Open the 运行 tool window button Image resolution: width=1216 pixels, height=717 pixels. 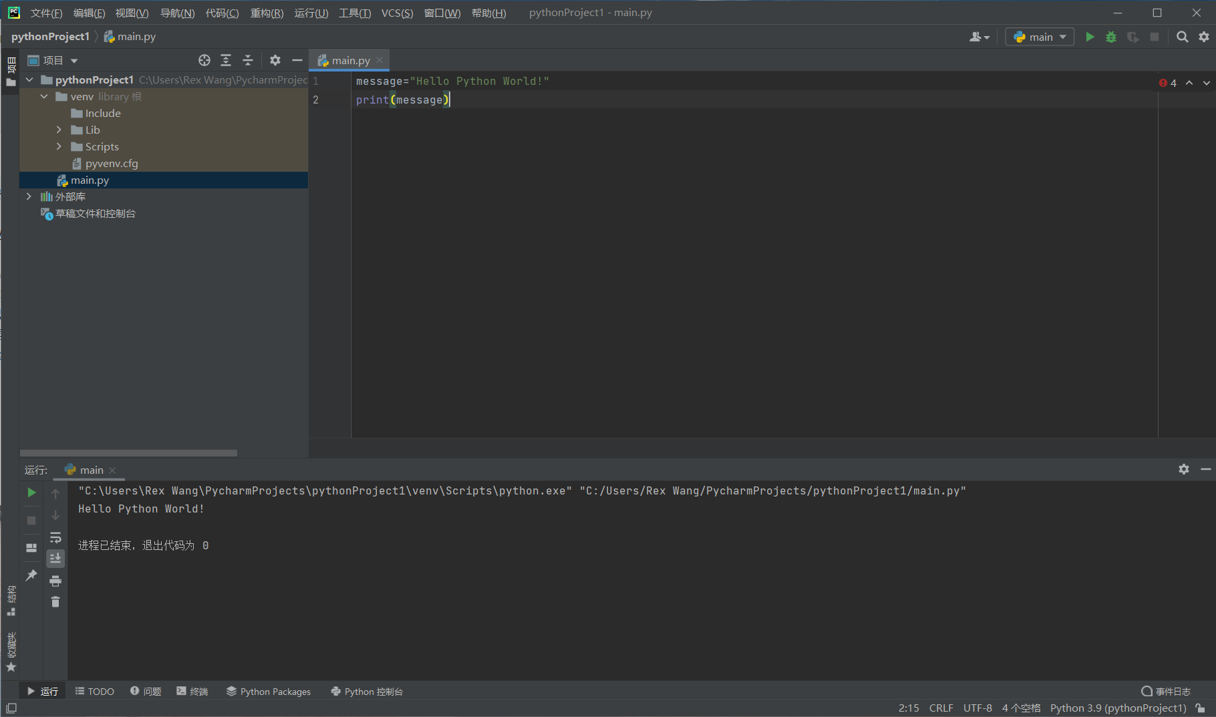coord(43,692)
